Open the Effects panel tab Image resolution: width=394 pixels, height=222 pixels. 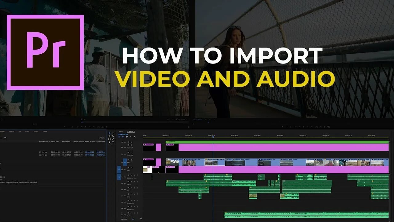pyautogui.click(x=27, y=131)
